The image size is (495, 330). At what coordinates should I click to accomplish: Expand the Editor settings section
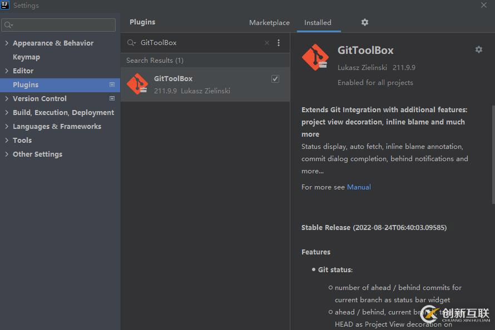coord(7,71)
